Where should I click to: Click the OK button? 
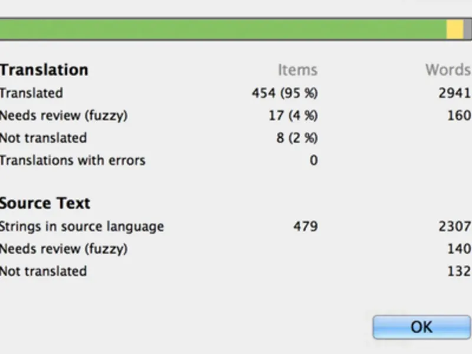(421, 326)
